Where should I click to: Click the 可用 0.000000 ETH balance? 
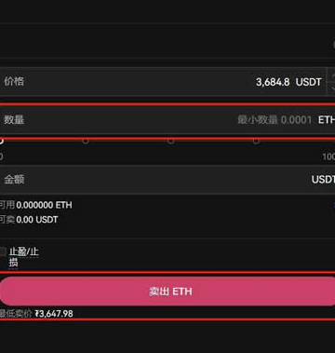pos(35,205)
